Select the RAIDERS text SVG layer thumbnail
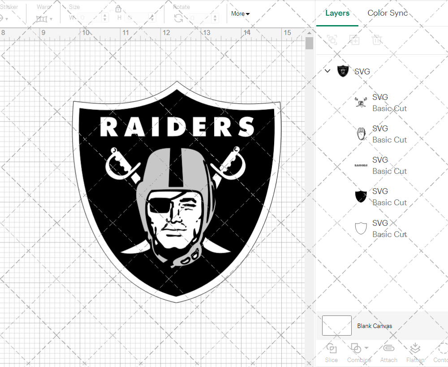The image size is (448, 367). [x=361, y=165]
